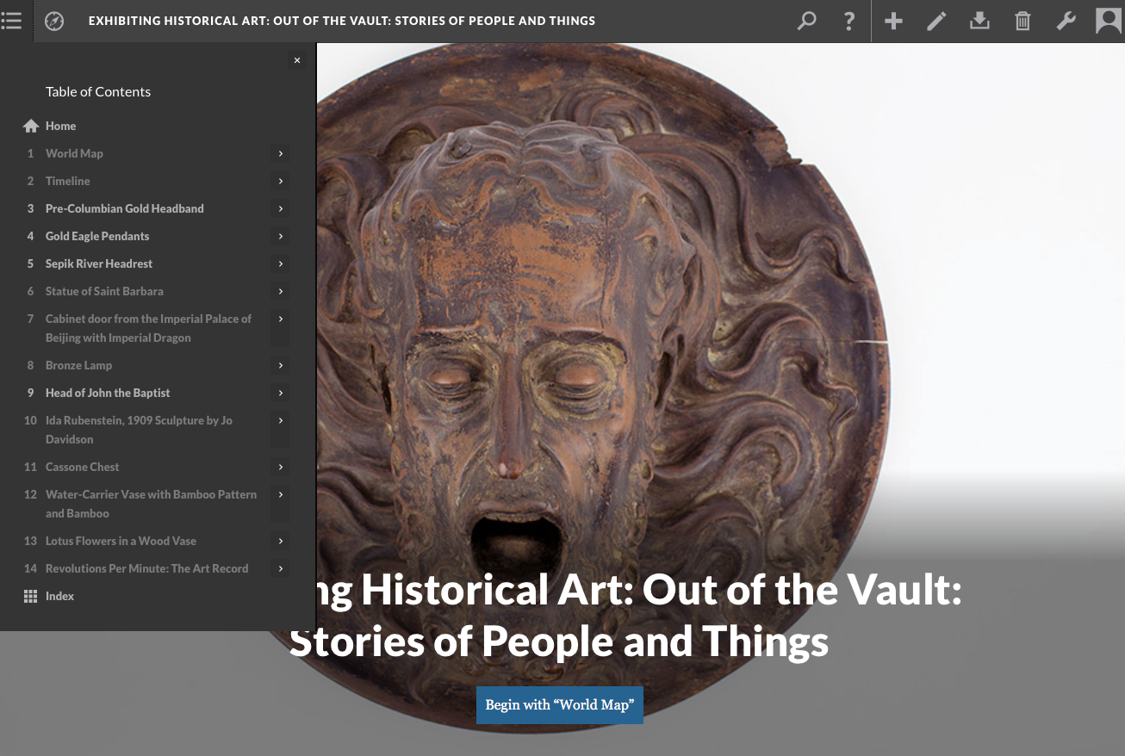Screen dimensions: 1125x756
Task: Open Revolutions Per Minute: The Art Record
Action: 146,568
